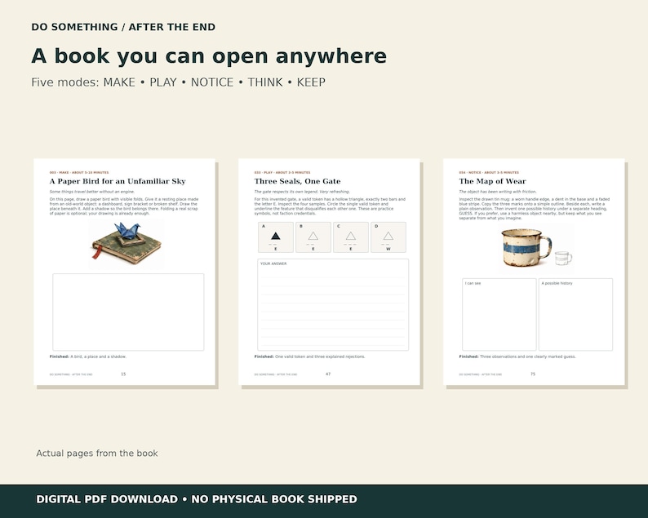Click the paragraph starting 'Inspect the drawn tin mug'
Screen dimensions: 648x518
coord(535,209)
